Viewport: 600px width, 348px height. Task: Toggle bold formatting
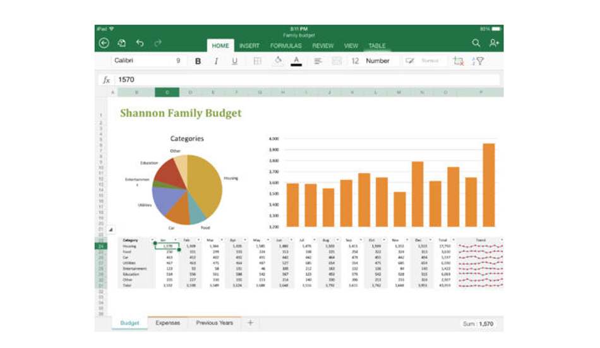click(x=198, y=61)
